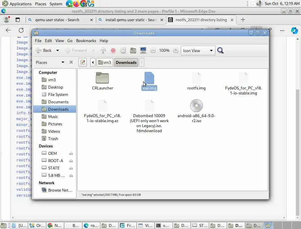Open Videos folder in sidebar
This screenshot has height=229, width=301.
tap(55, 131)
